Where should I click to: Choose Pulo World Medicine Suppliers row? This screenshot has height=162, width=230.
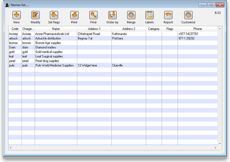[x=55, y=65]
